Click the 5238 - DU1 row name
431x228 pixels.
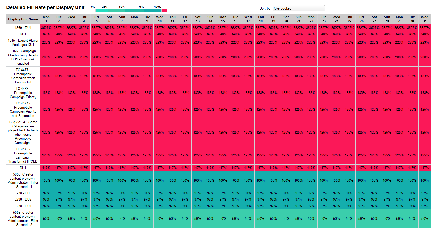(x=23, y=206)
